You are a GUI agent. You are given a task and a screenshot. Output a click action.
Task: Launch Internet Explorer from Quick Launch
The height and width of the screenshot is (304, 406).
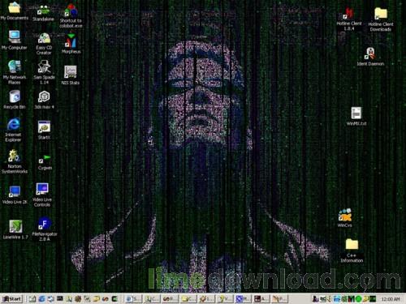41,298
